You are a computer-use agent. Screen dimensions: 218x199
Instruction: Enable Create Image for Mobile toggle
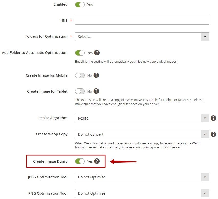tap(80, 75)
